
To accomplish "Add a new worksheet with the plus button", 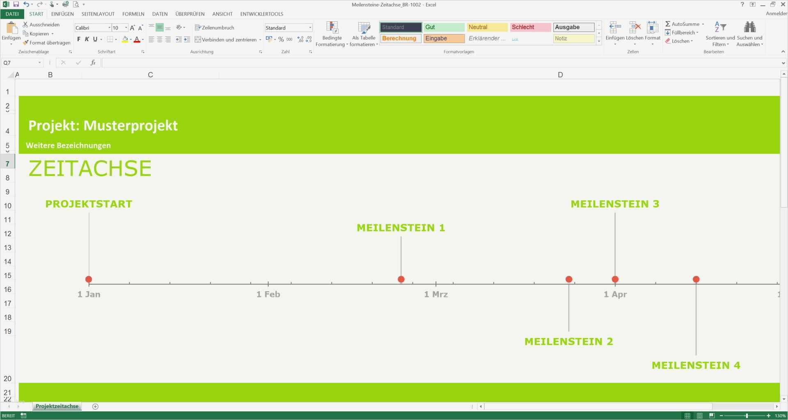I will pyautogui.click(x=95, y=406).
